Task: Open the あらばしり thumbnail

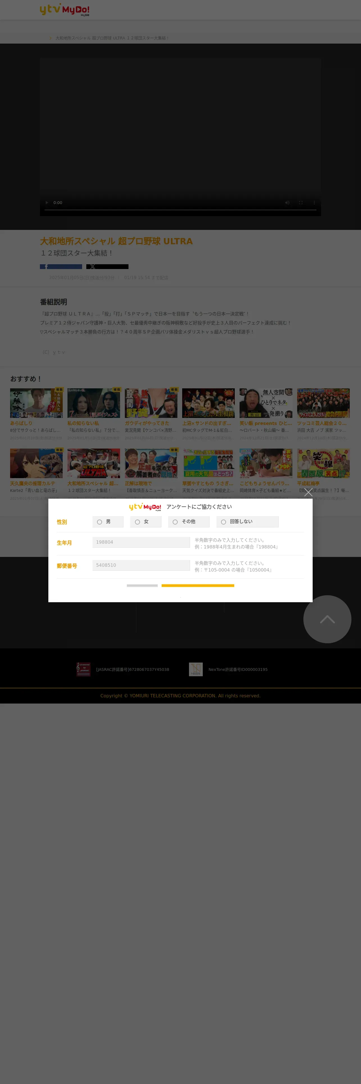Action: pos(36,403)
